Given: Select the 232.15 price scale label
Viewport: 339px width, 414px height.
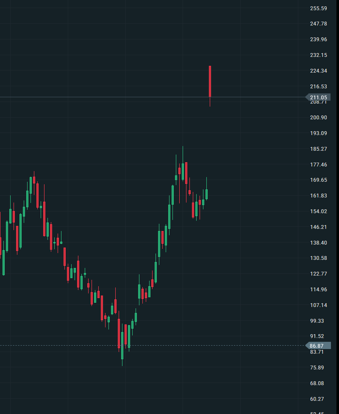Looking at the screenshot, I should click(318, 55).
